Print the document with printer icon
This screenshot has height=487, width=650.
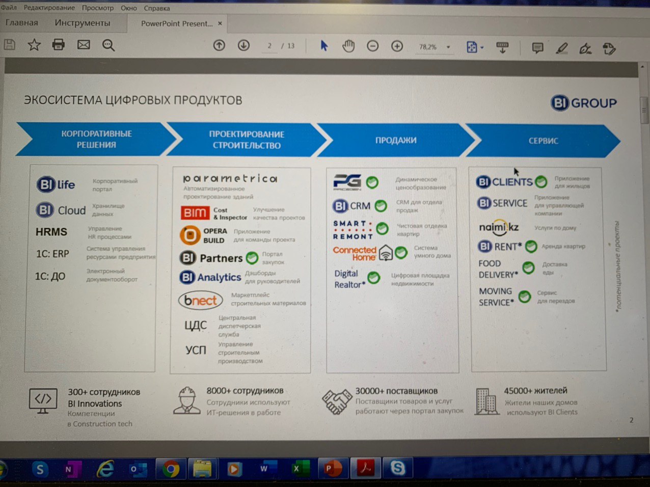pos(59,45)
